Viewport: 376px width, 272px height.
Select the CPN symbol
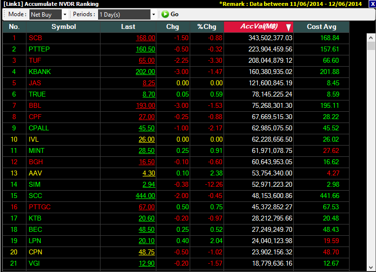[x=35, y=252]
